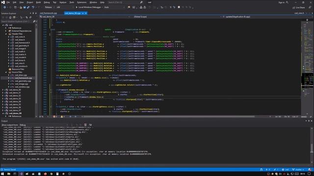
Task: Open the Edit menu
Action: click(15, 2)
